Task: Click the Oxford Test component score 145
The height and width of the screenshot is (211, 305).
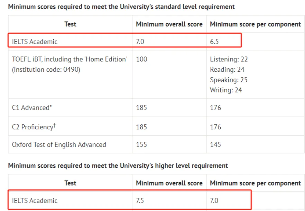Action: (215, 144)
